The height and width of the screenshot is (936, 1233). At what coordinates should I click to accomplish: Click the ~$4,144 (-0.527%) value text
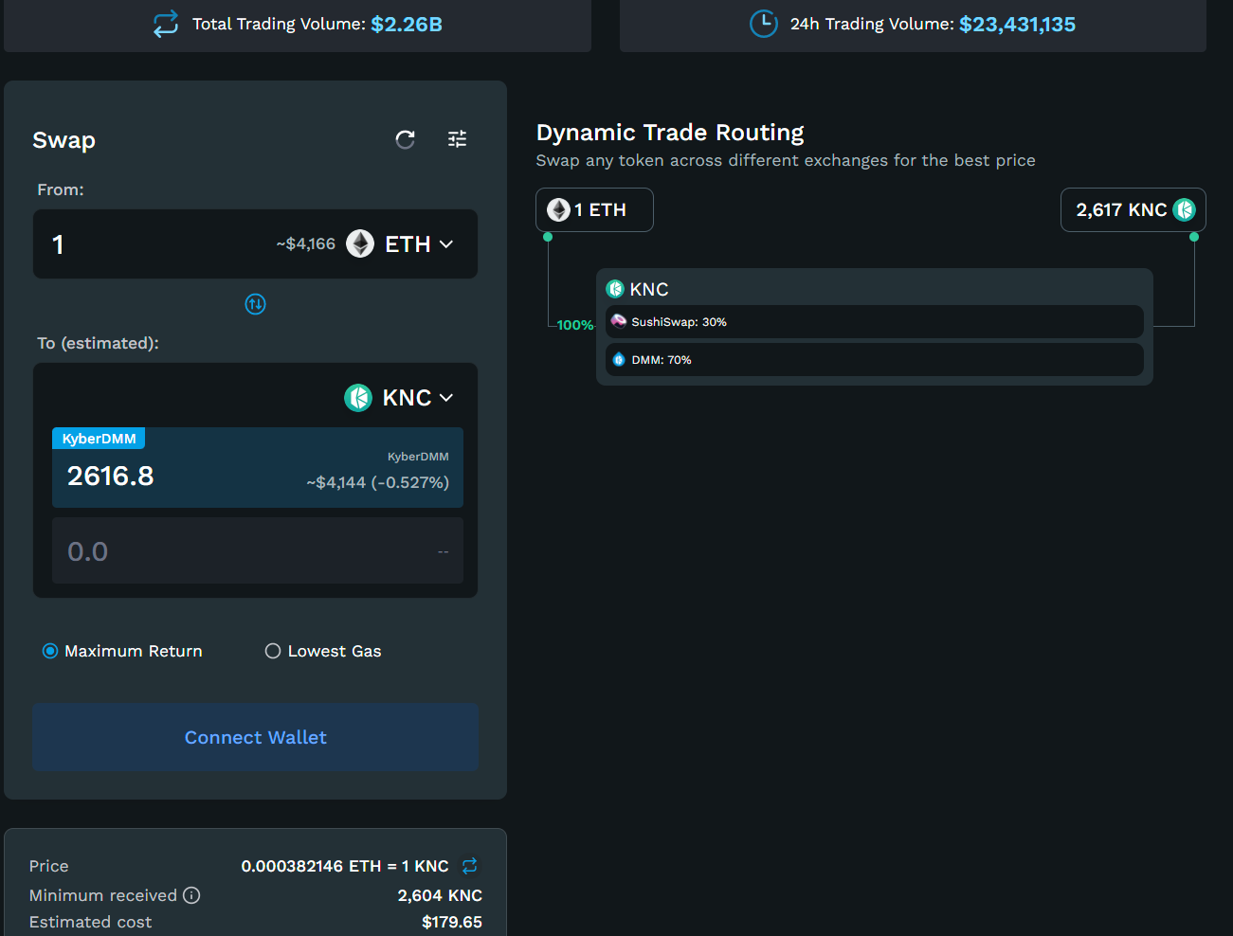pyautogui.click(x=377, y=482)
